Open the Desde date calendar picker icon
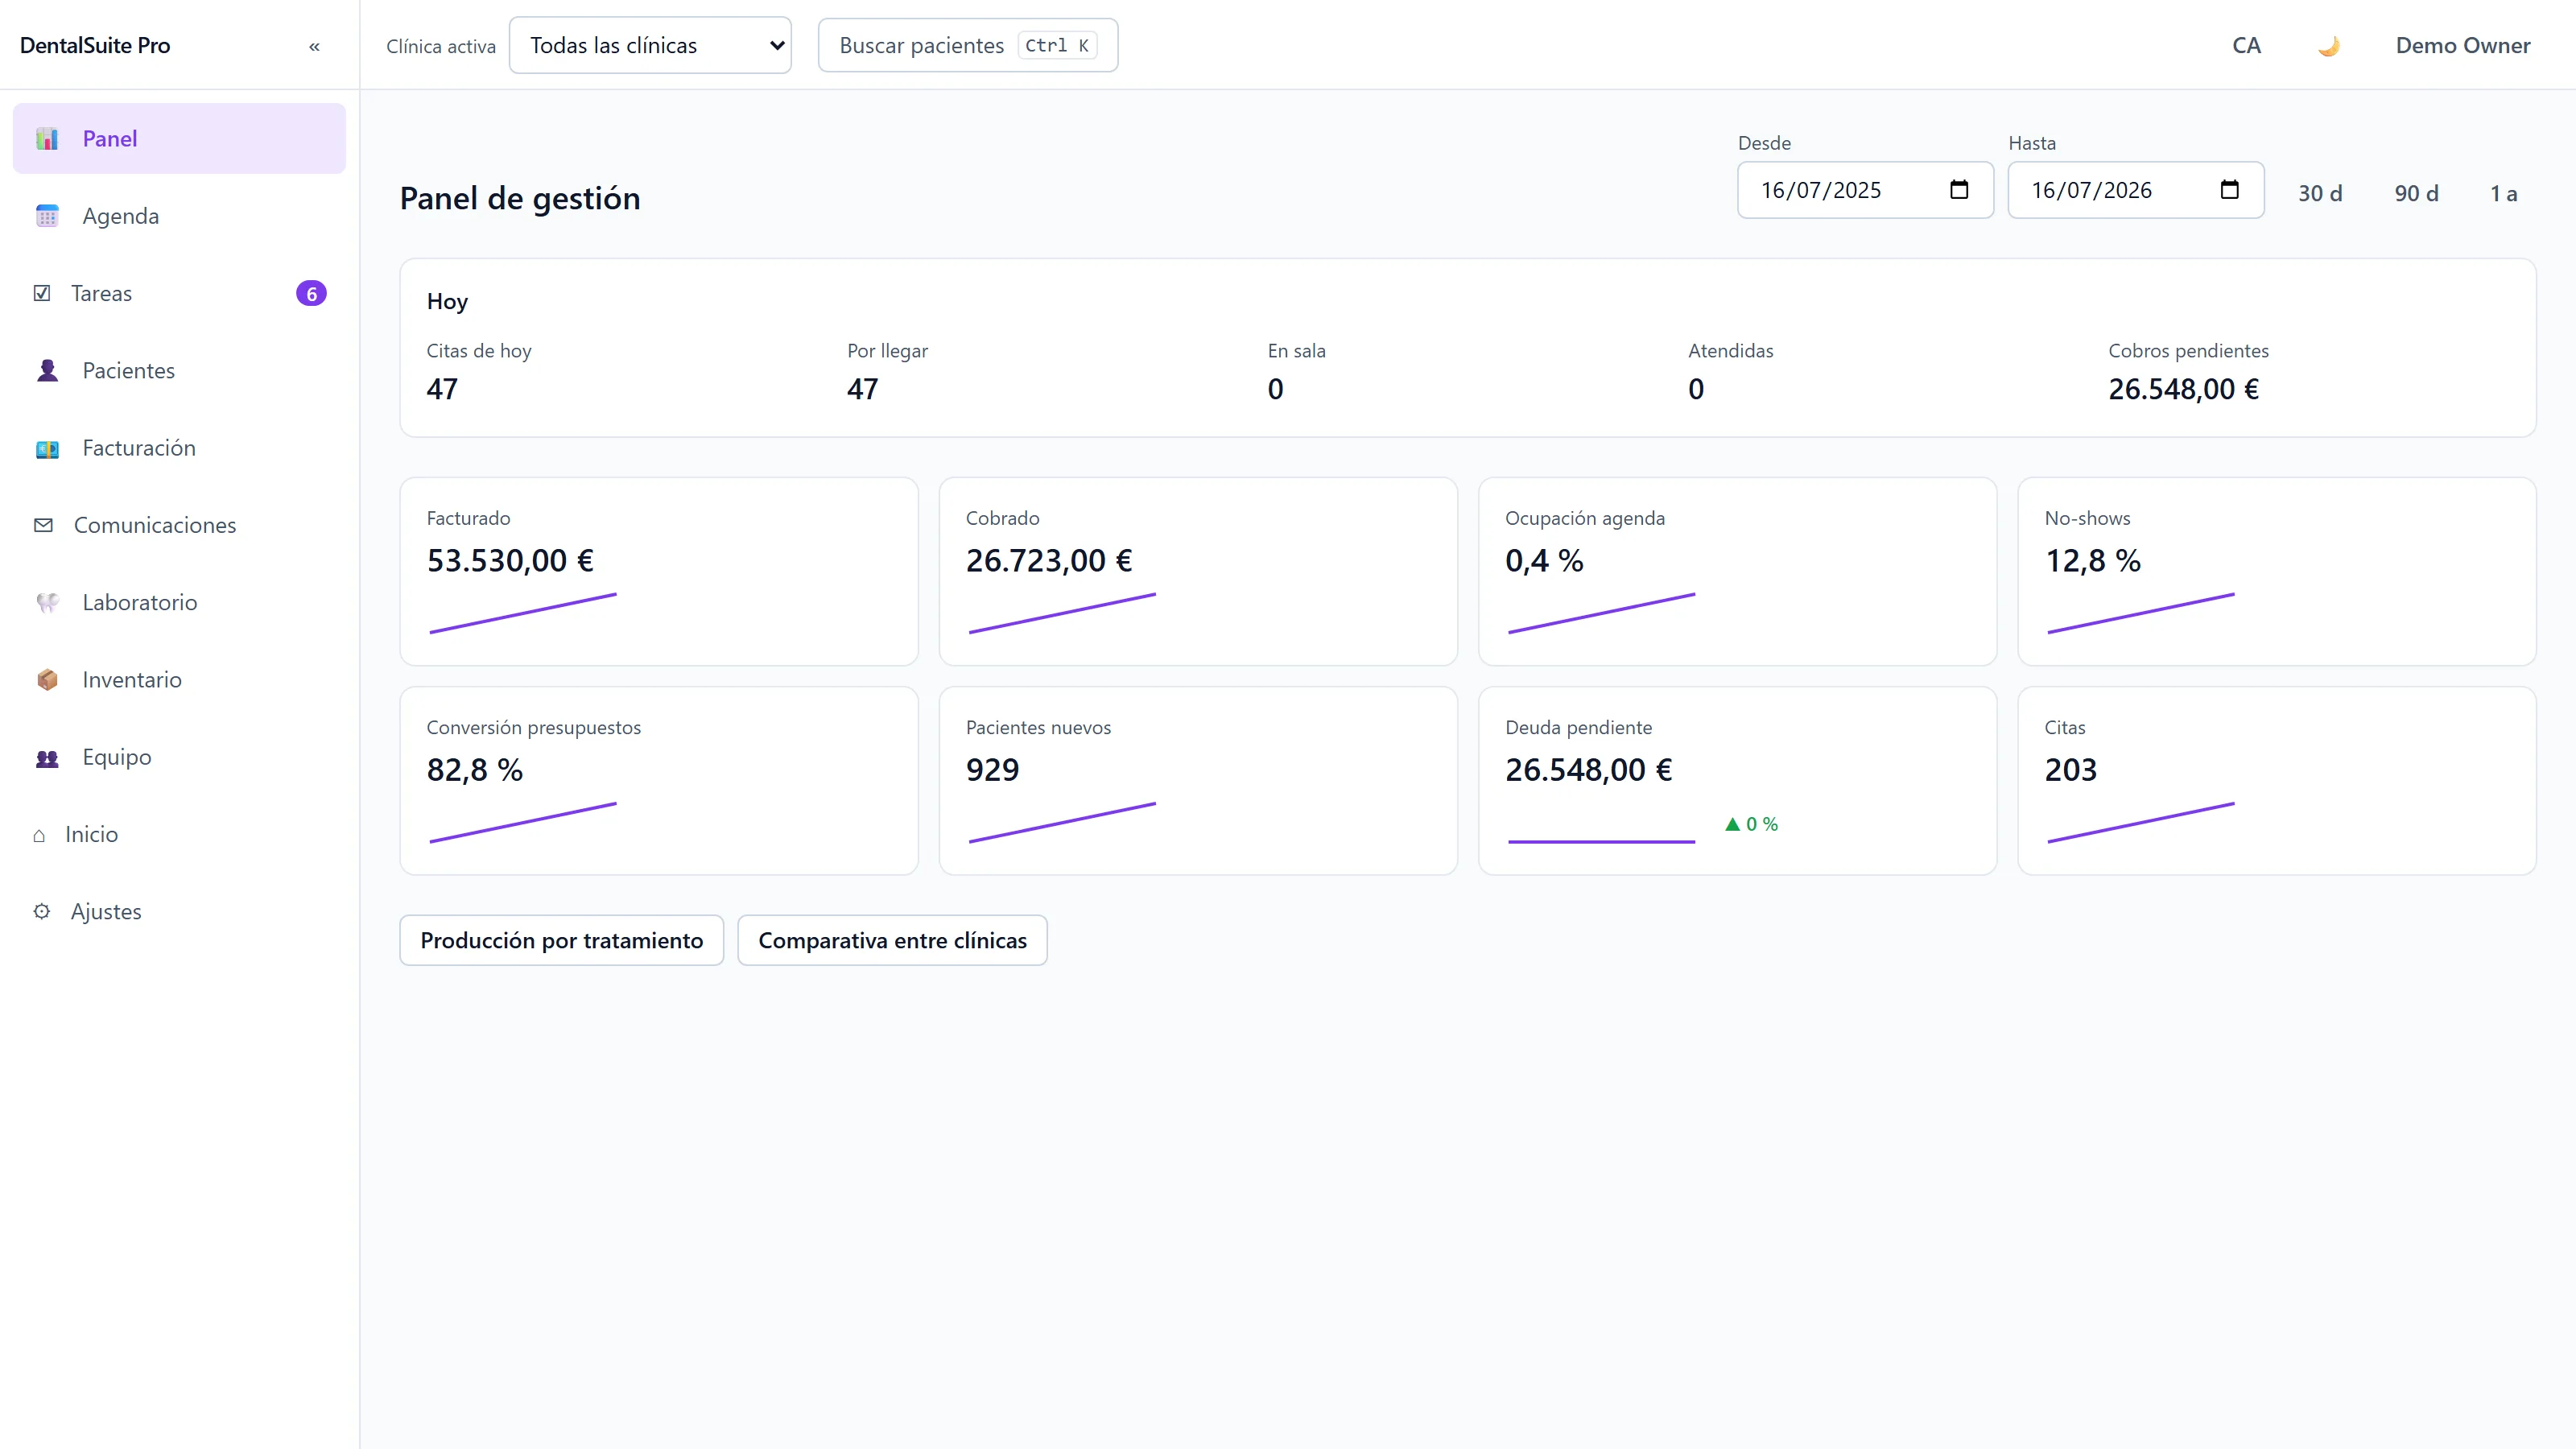The image size is (2576, 1449). (x=1959, y=190)
